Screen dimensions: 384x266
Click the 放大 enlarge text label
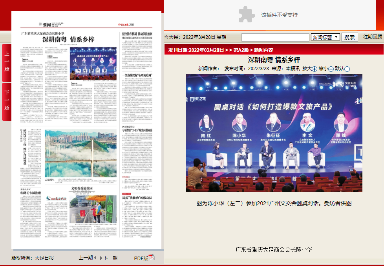(307, 69)
